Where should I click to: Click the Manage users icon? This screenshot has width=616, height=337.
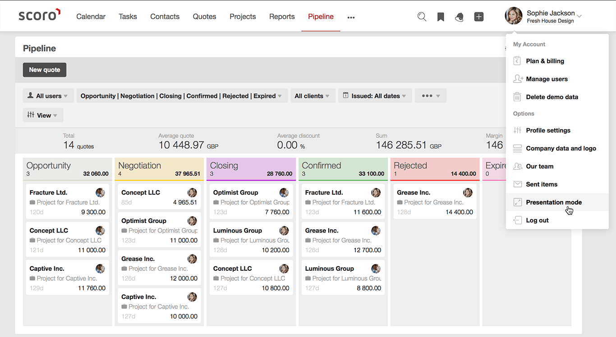tap(518, 79)
